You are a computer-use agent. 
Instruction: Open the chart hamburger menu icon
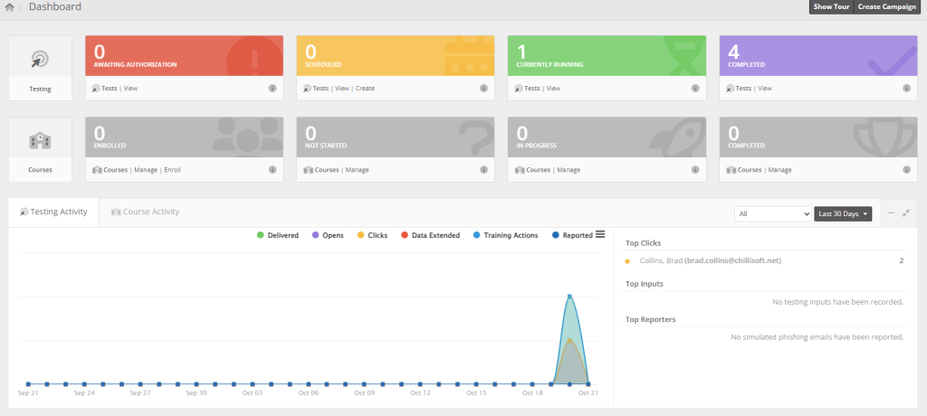[599, 235]
